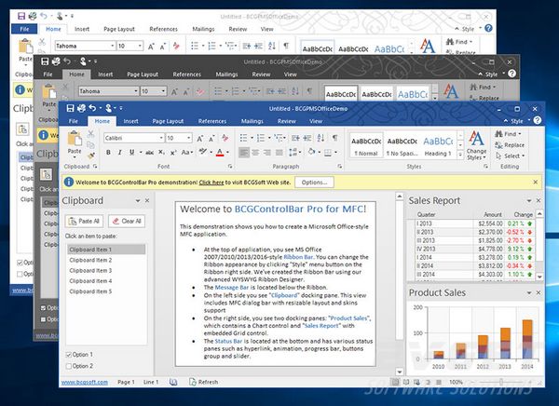Open Font Color dropdown arrow in blue window
This screenshot has width=559, height=406.
227,153
